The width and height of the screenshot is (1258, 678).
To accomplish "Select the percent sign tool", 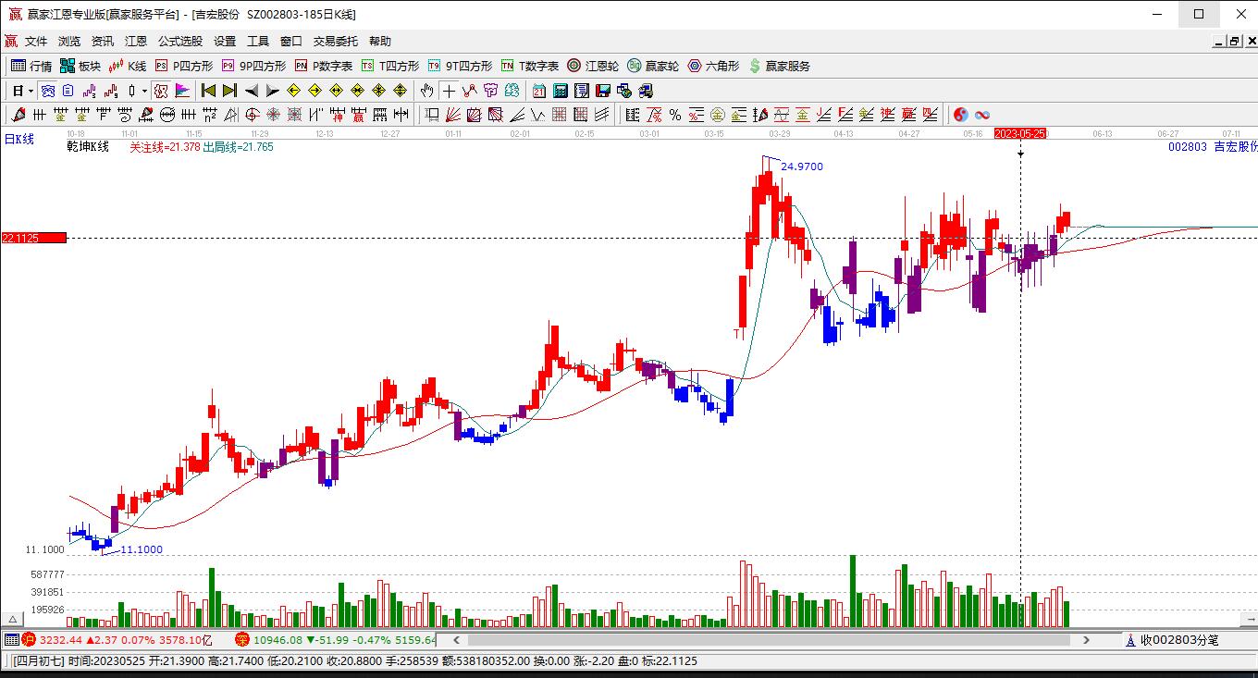I will coord(675,115).
